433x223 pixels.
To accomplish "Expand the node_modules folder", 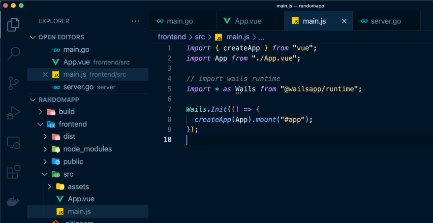I will pos(45,149).
